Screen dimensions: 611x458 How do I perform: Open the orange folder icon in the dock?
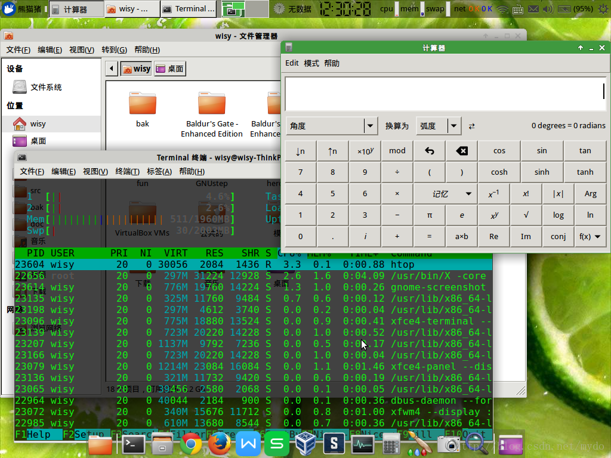(x=100, y=444)
